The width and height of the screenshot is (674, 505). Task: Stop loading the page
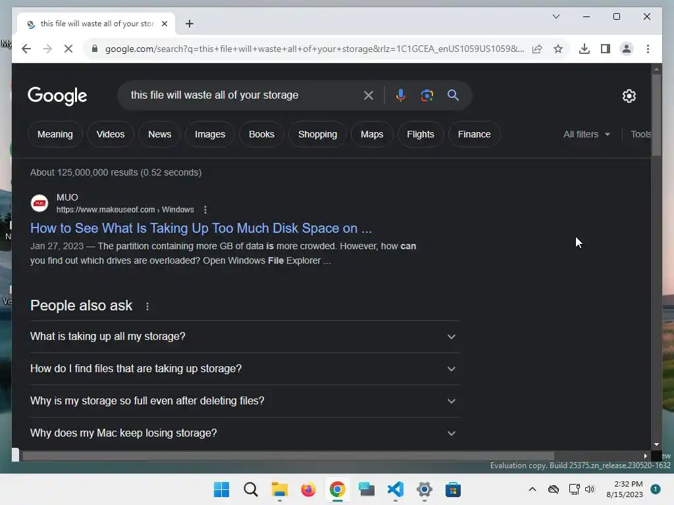coord(68,49)
